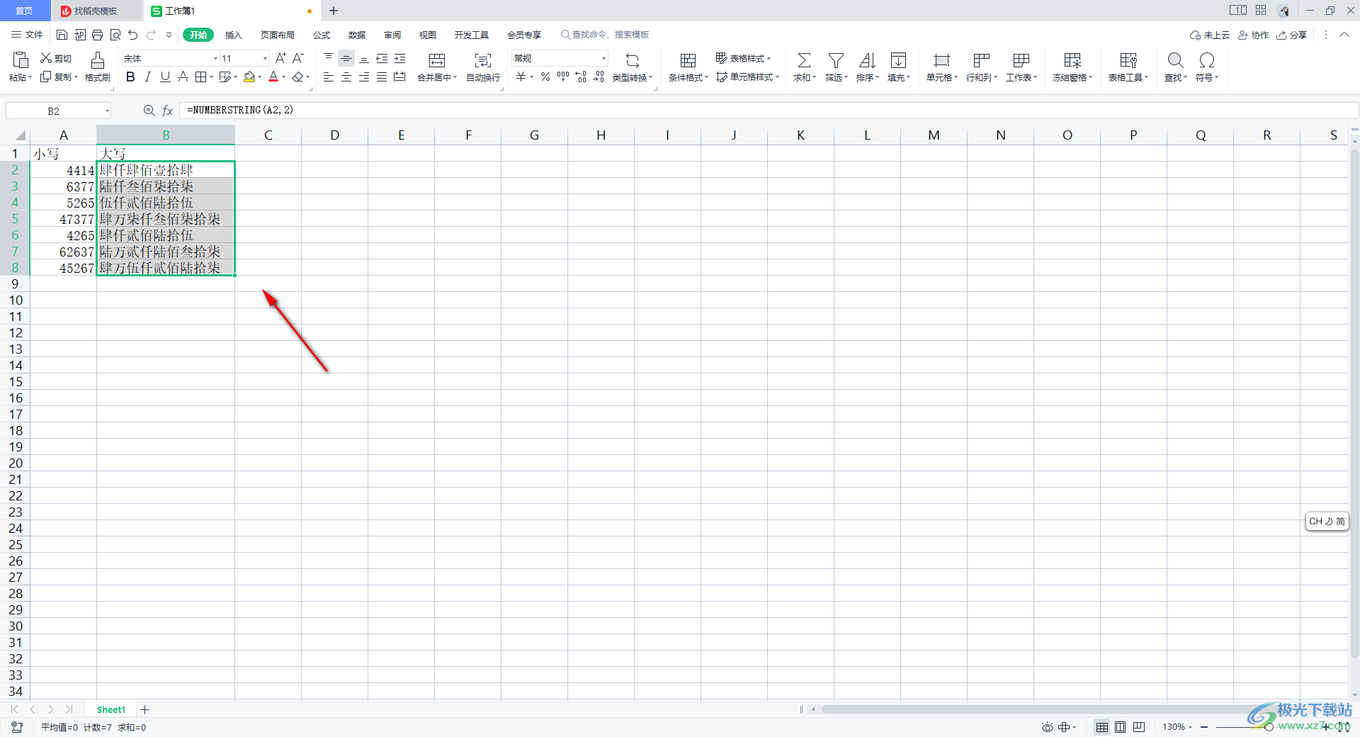Click the Increase Decimal icon
The width and height of the screenshot is (1360, 737).
(x=581, y=77)
